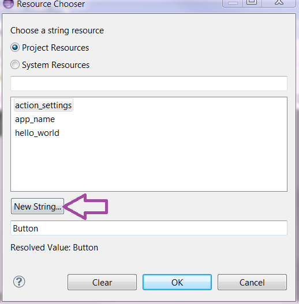
Task: Maximize the Resource Chooser dialog
Action: pos(252,3)
